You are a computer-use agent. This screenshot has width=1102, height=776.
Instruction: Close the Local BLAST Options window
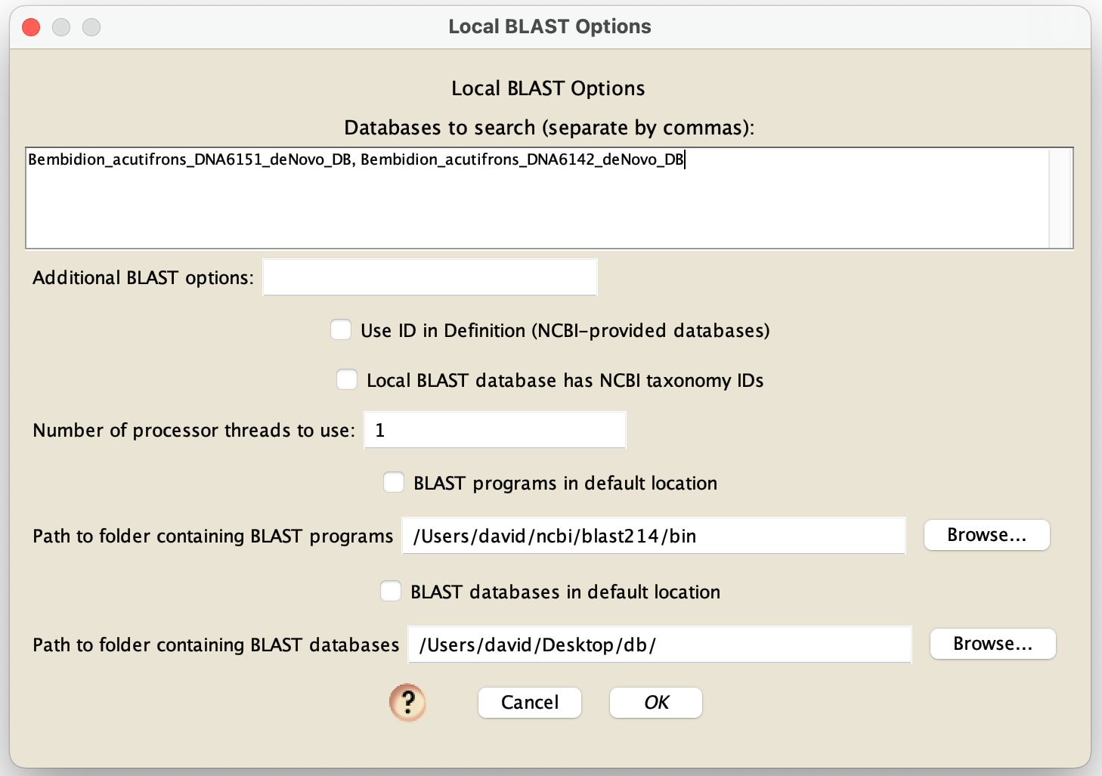click(x=31, y=27)
